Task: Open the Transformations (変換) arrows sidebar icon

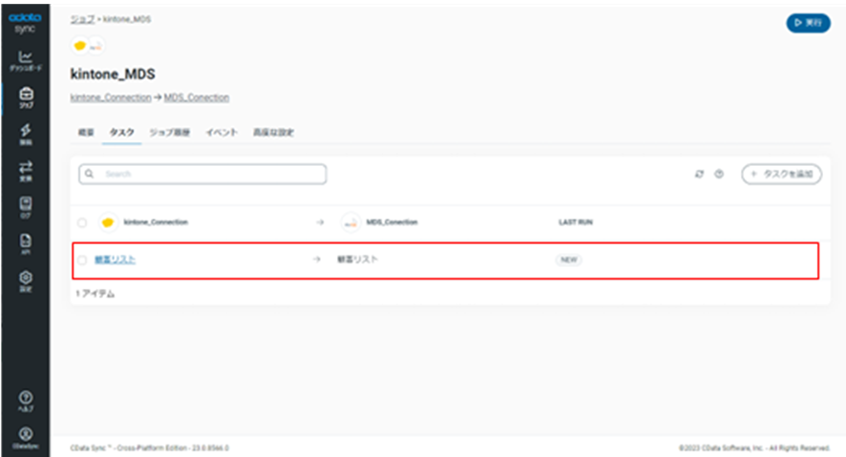Action: pyautogui.click(x=26, y=172)
